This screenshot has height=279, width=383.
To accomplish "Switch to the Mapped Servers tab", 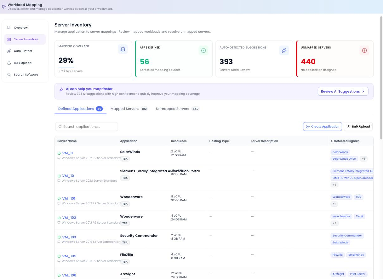I will tap(129, 109).
